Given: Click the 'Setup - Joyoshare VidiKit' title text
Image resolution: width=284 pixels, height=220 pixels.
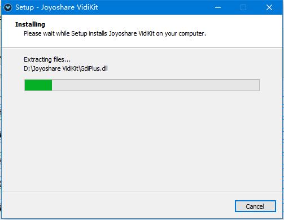Looking at the screenshot, I should [x=56, y=7].
